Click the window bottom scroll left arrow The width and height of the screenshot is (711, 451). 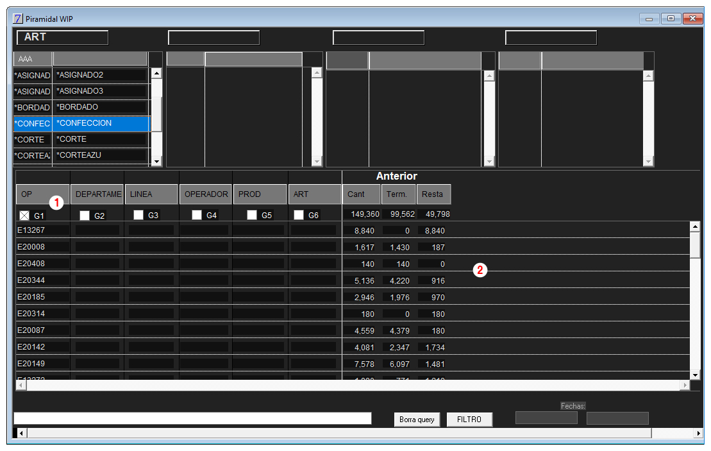point(21,433)
